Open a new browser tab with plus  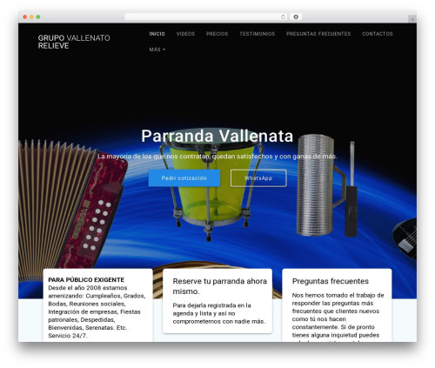(412, 19)
